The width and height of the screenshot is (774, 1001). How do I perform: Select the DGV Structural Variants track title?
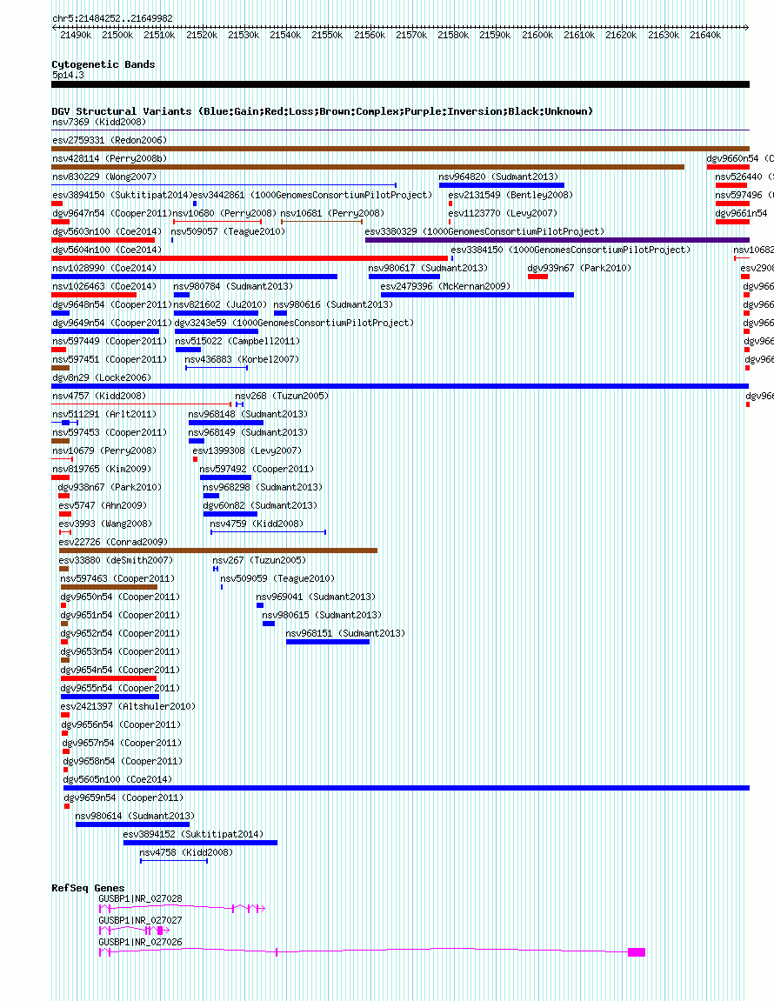[x=323, y=111]
